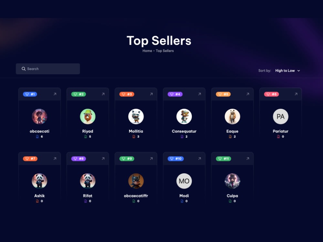323x242 pixels.
Task: Click the arrow icon on Culpa's card
Action: pos(248,159)
